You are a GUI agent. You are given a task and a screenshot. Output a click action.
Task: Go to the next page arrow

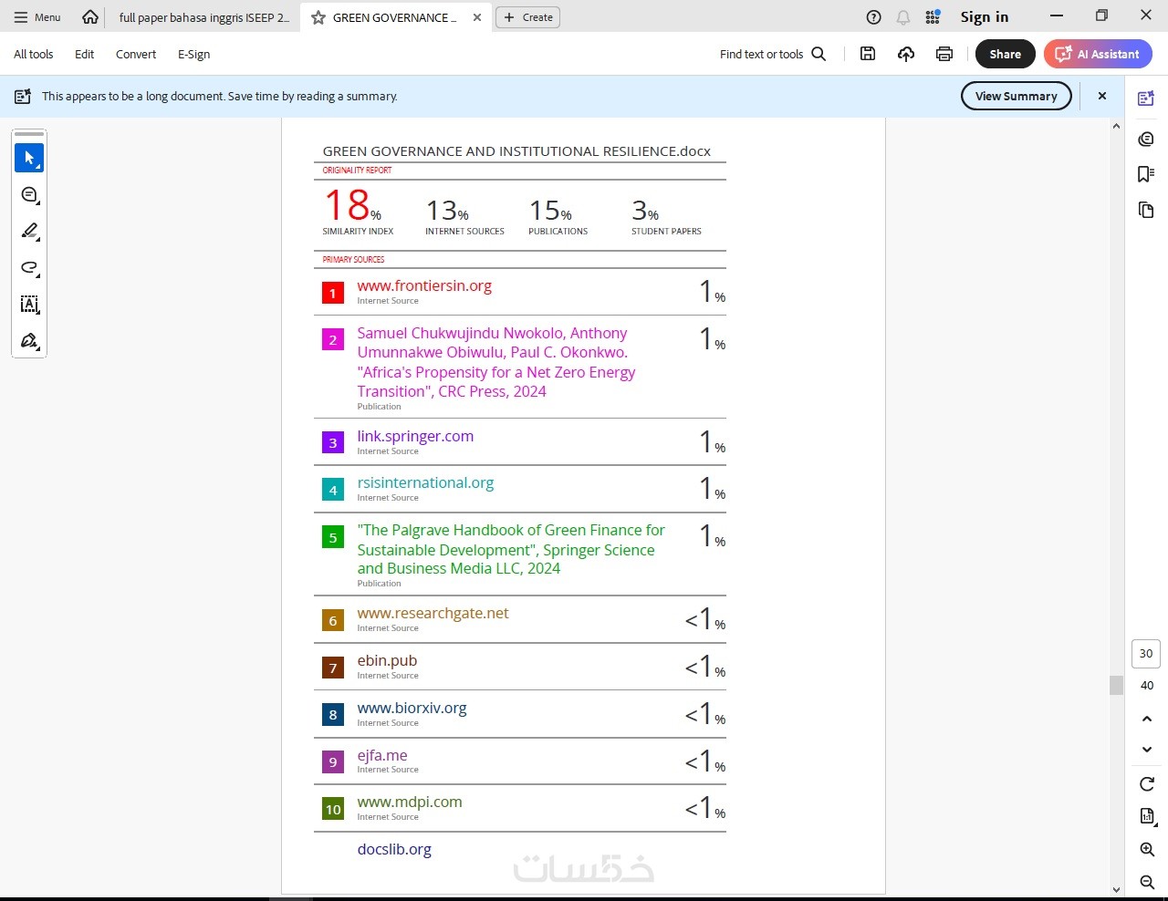1147,750
